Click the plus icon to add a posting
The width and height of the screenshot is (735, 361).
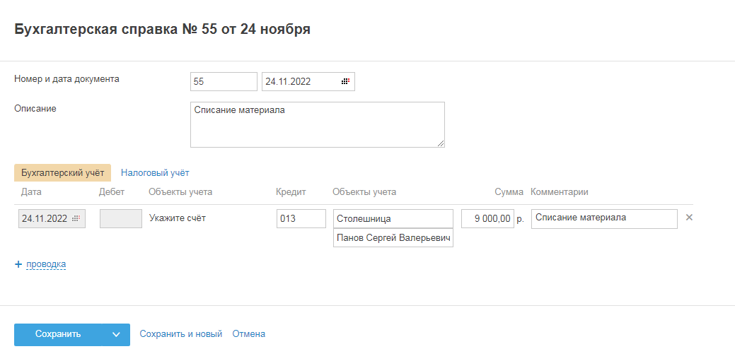[x=18, y=264]
